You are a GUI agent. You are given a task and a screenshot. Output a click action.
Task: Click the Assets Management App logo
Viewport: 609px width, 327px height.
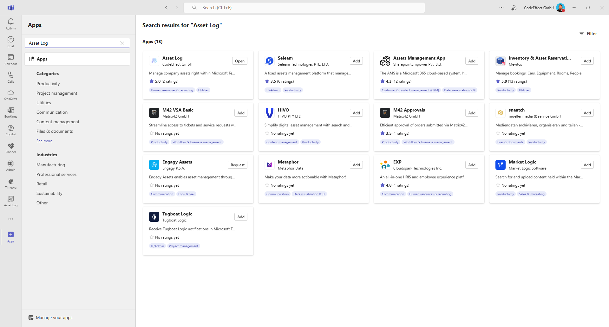(x=385, y=61)
